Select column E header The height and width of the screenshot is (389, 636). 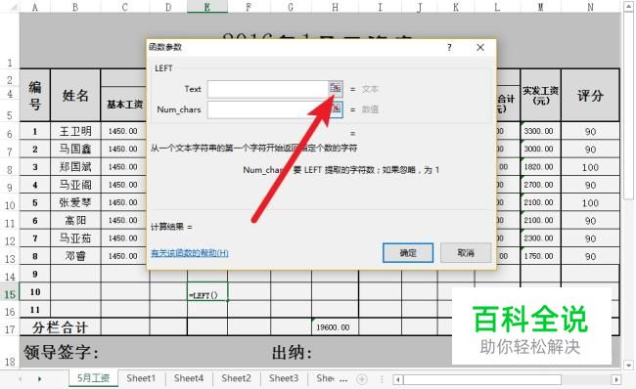(207, 7)
